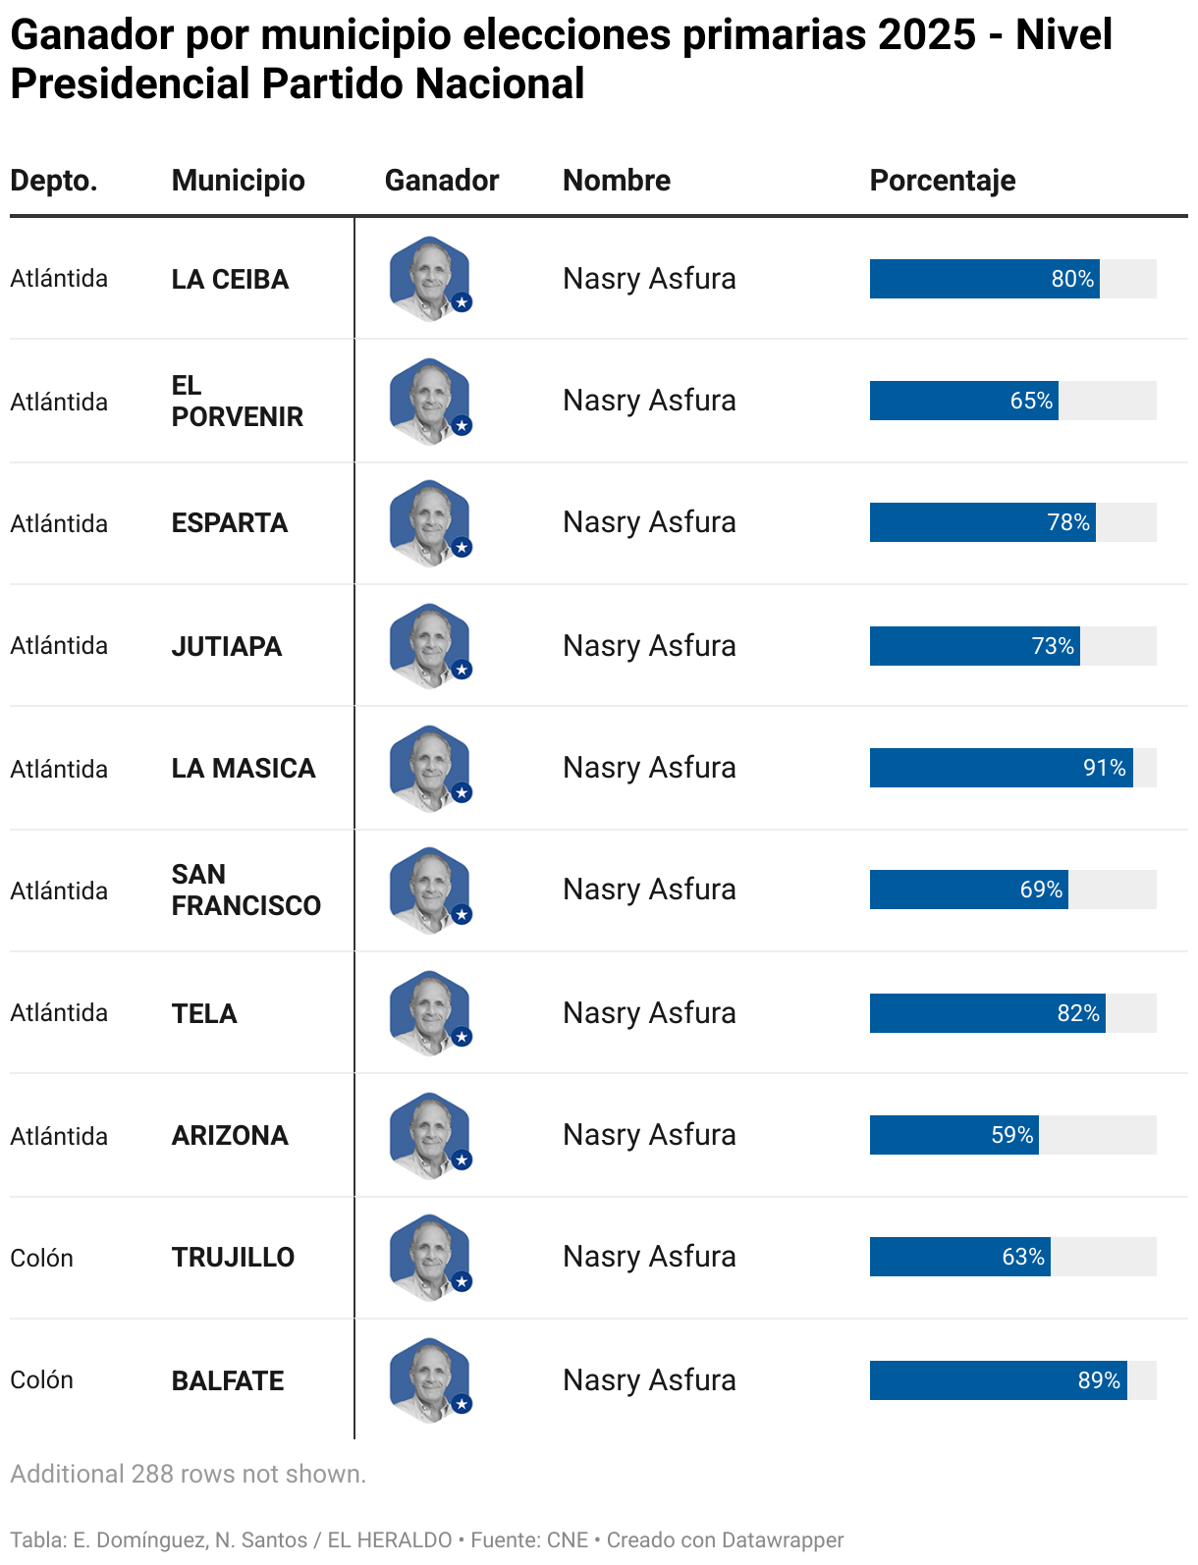Click the Nasry Asfura name in ARIZONA row

point(649,1135)
